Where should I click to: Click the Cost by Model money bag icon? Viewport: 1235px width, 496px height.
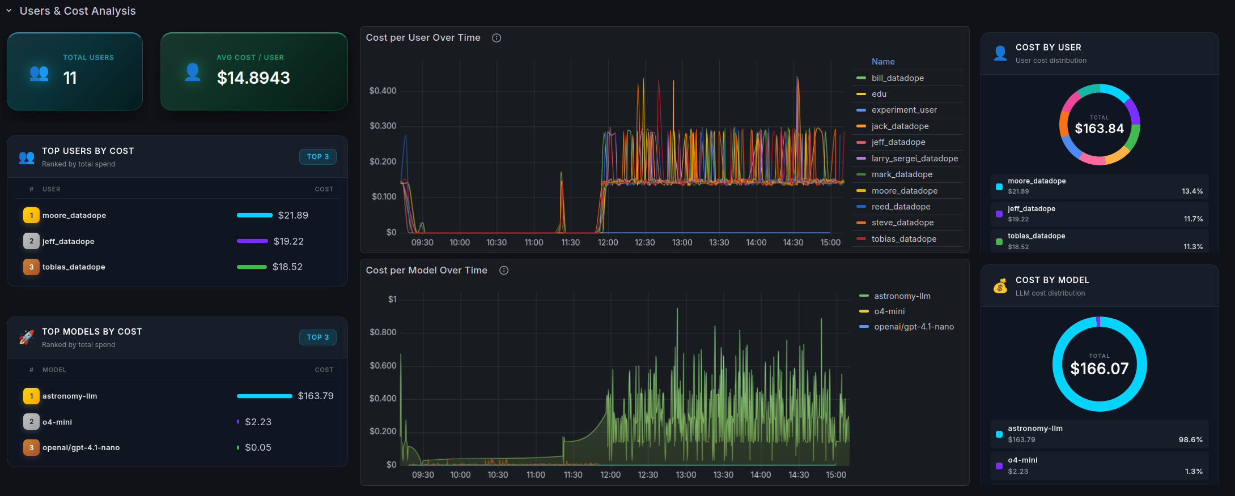pyautogui.click(x=1000, y=286)
